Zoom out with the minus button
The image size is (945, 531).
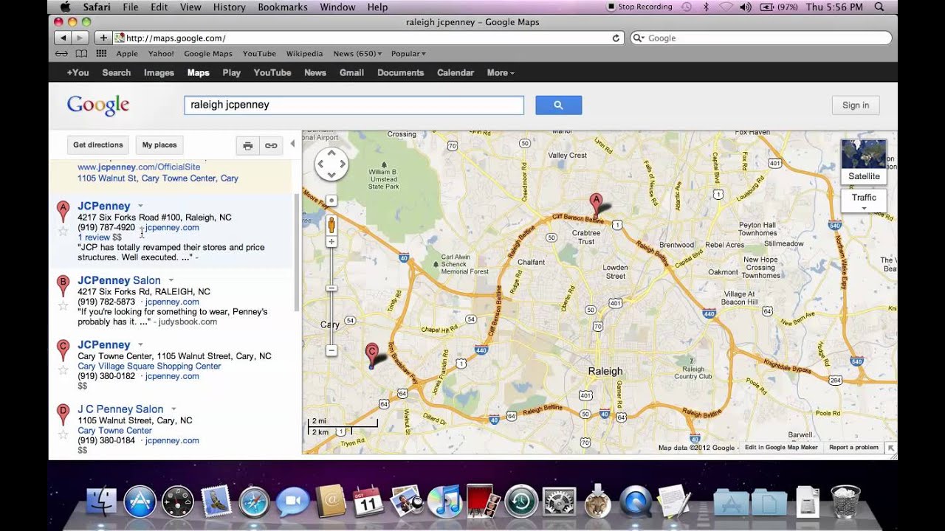[x=331, y=350]
